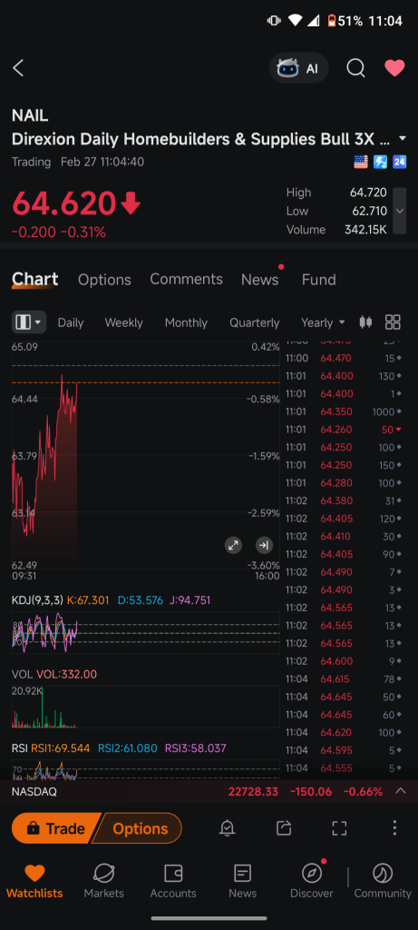This screenshot has width=418, height=930.
Task: Tap the blue lightning quote icon
Action: coord(380,162)
